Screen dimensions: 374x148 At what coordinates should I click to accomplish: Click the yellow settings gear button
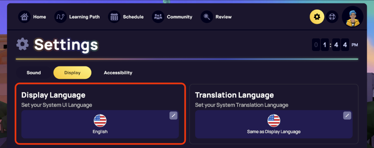[x=317, y=17]
